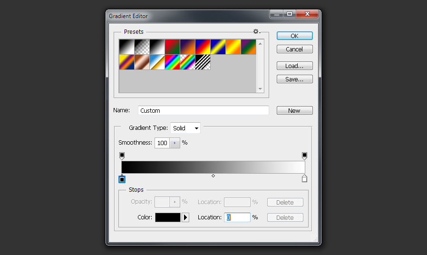
Task: Open the Smoothness slider arrow
Action: (175, 143)
